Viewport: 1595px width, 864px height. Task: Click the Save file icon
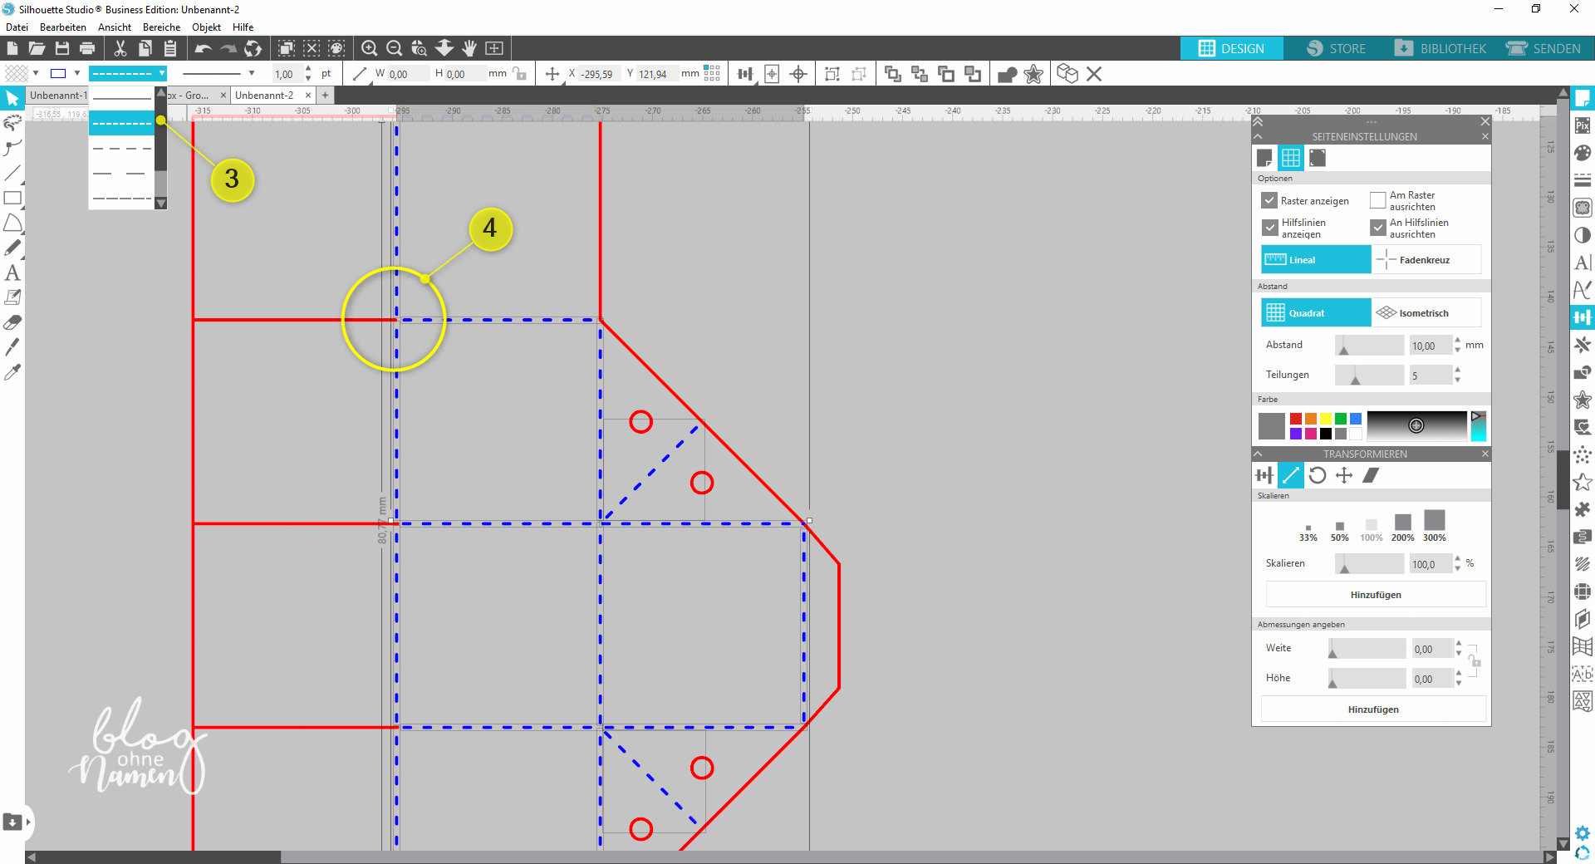pos(62,49)
